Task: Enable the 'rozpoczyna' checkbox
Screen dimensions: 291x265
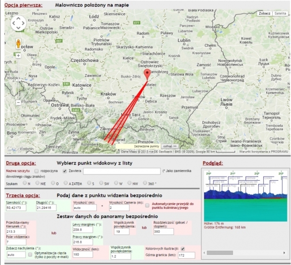Action: pyautogui.click(x=37, y=170)
